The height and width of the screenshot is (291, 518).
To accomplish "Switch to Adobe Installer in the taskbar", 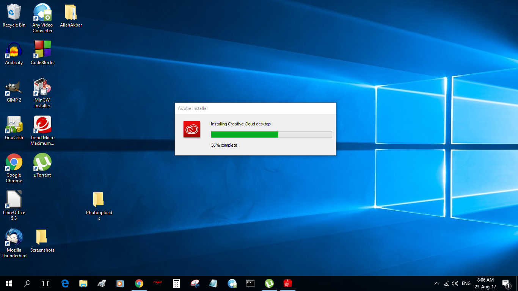I will point(288,283).
